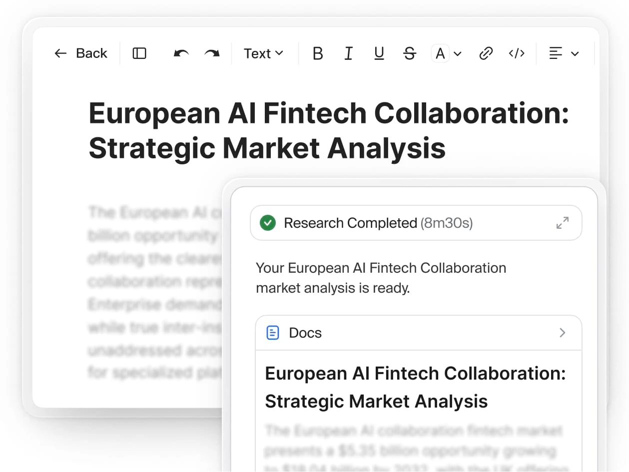Viewport: 629px width, 472px height.
Task: Insert code block with code icon
Action: [517, 53]
